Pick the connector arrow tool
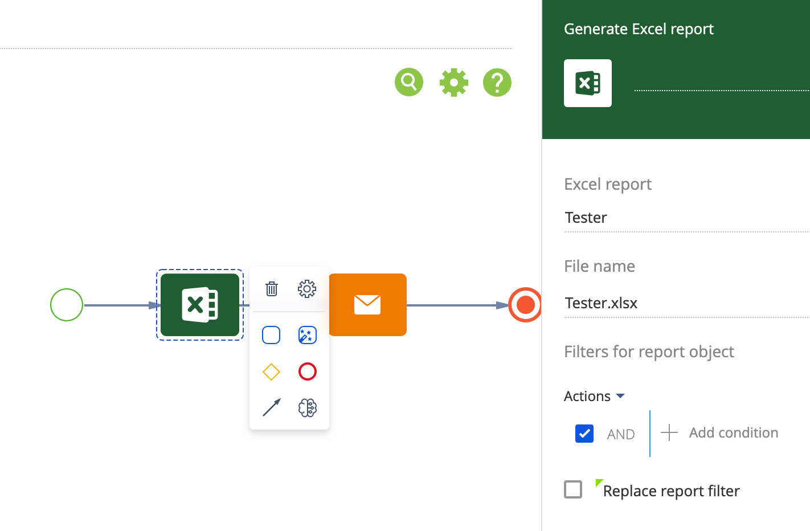This screenshot has height=531, width=810. (272, 407)
